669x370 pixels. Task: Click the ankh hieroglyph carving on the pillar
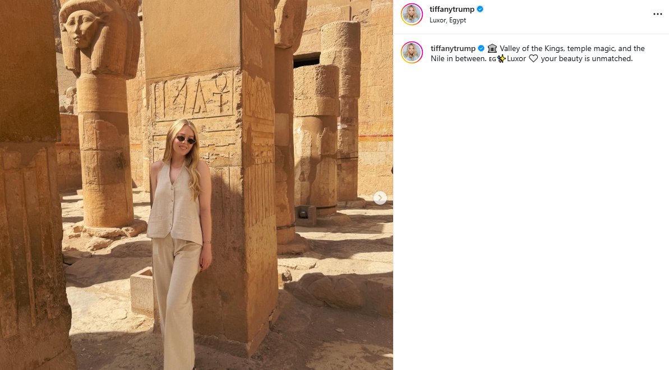(221, 92)
